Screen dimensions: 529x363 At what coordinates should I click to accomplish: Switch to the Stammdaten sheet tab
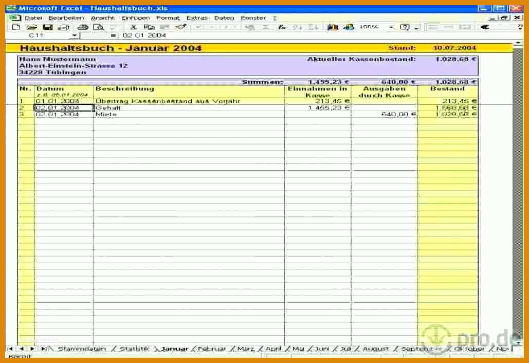point(82,349)
